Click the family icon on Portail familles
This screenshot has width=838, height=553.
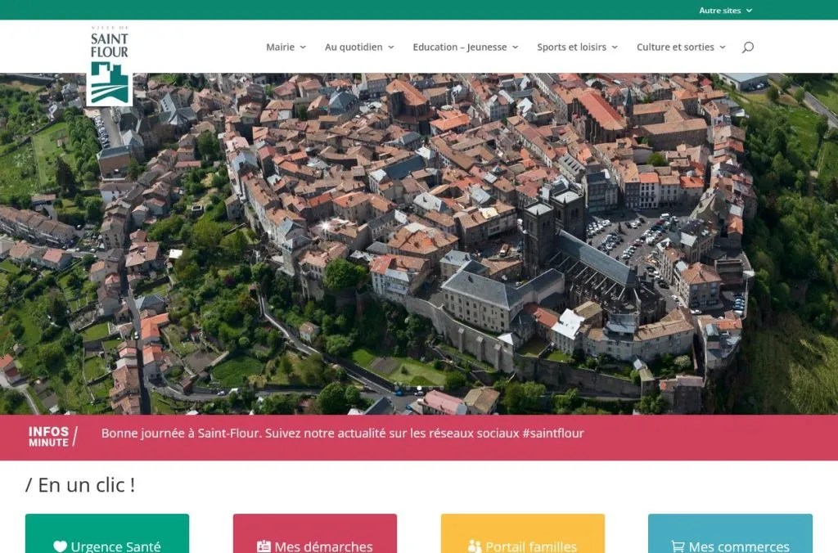click(x=474, y=546)
